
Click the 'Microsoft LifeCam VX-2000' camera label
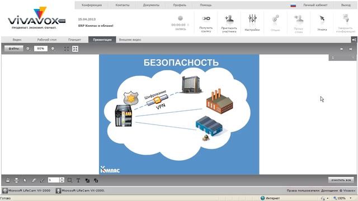pos(30,190)
